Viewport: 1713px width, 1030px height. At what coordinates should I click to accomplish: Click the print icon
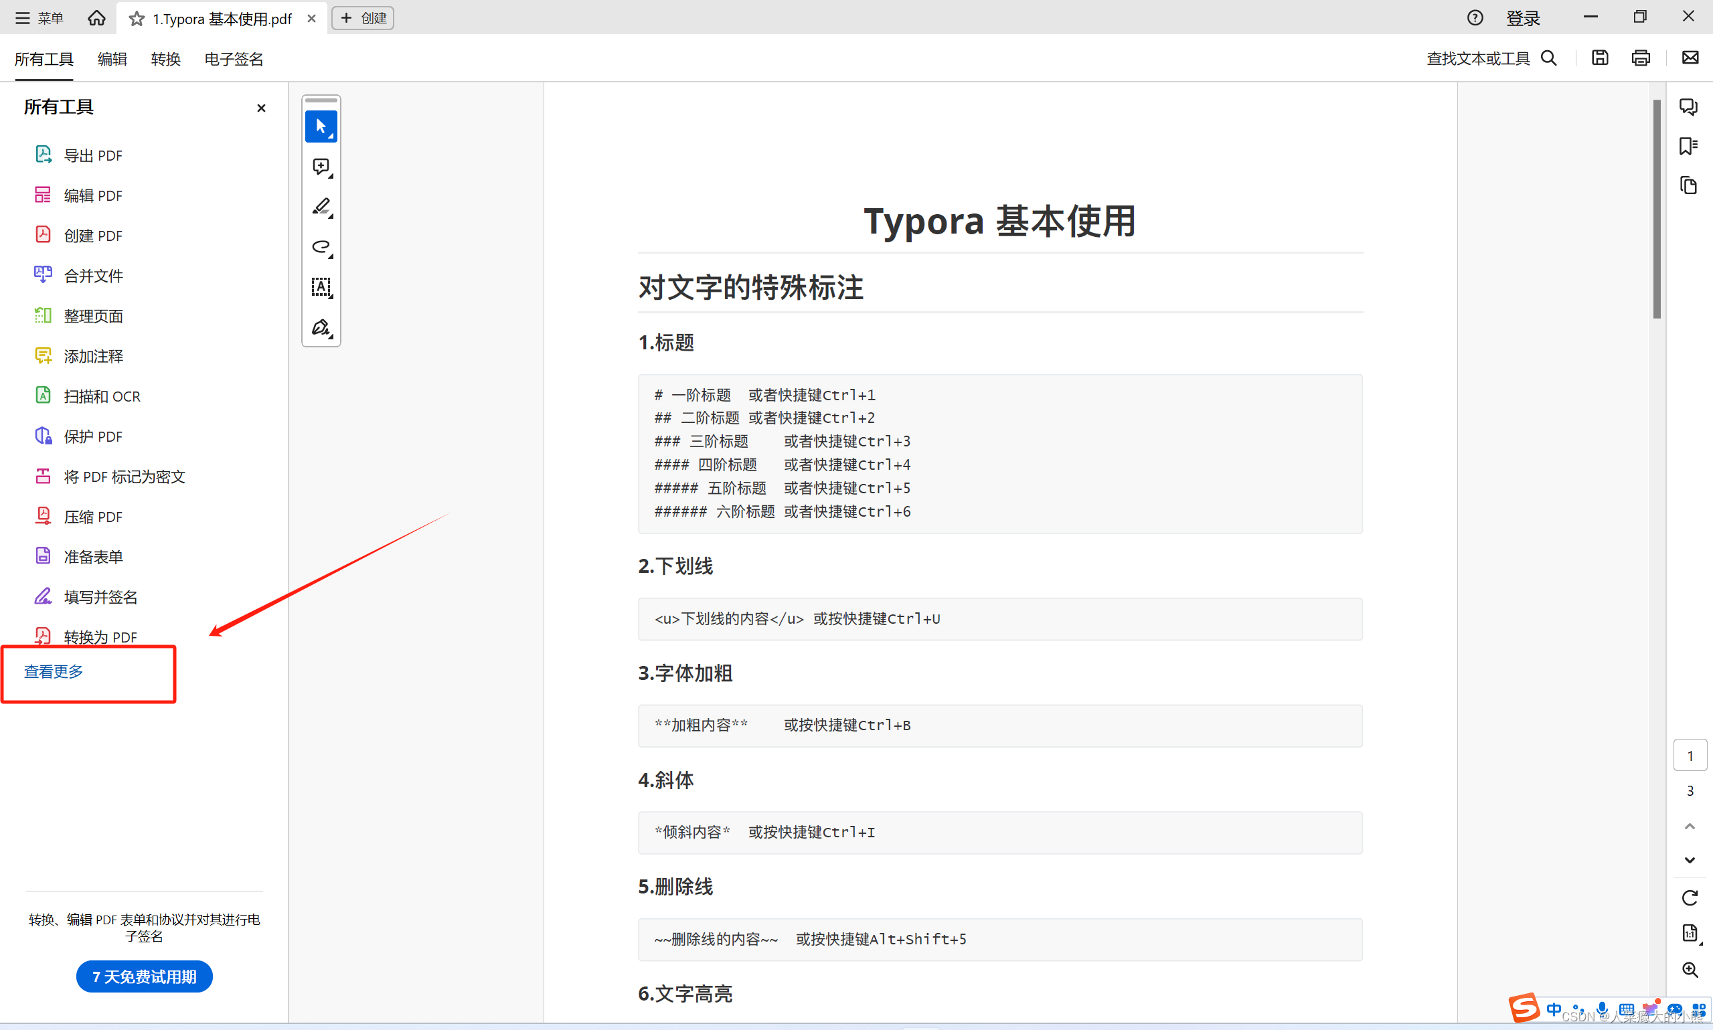1640,58
